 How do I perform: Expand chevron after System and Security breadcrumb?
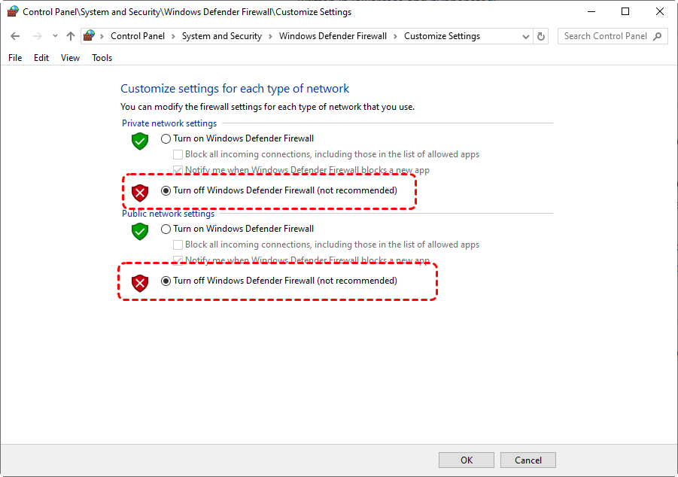point(270,36)
